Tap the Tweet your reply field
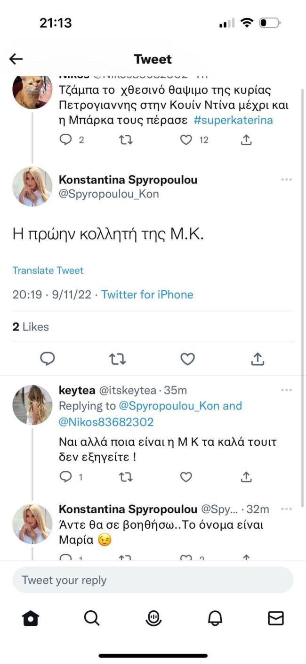 point(153,580)
